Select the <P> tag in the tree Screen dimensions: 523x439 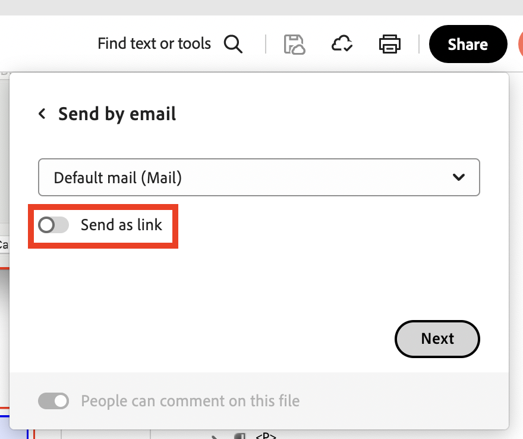click(x=265, y=436)
